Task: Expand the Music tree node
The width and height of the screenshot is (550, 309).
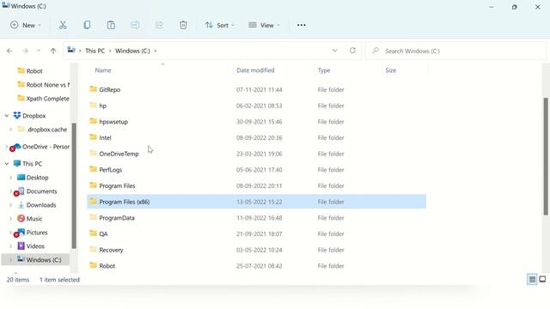Action: point(10,219)
